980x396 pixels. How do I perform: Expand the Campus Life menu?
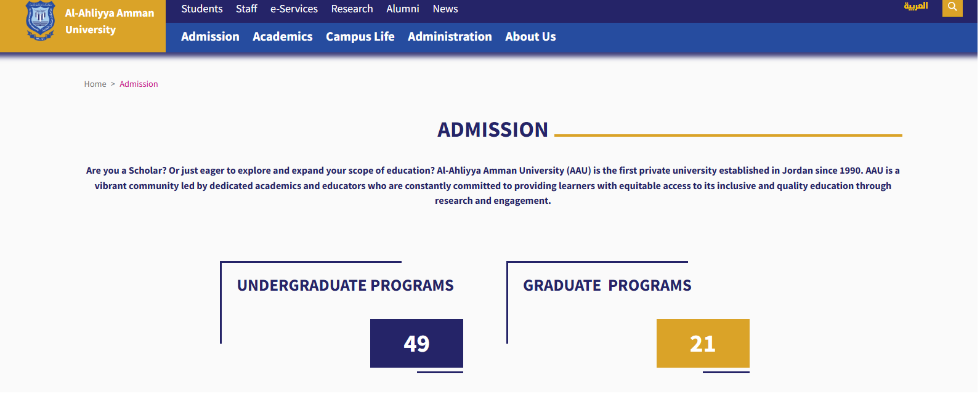coord(360,36)
